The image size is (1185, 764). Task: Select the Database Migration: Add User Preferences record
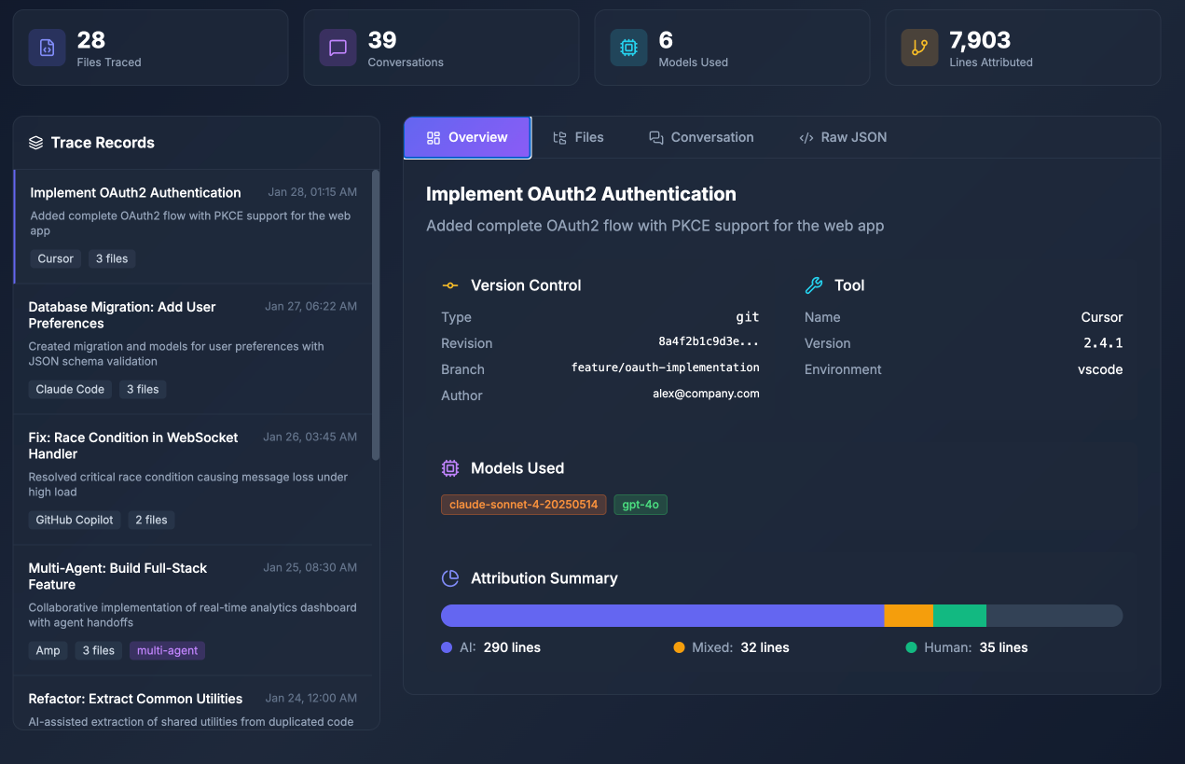192,349
